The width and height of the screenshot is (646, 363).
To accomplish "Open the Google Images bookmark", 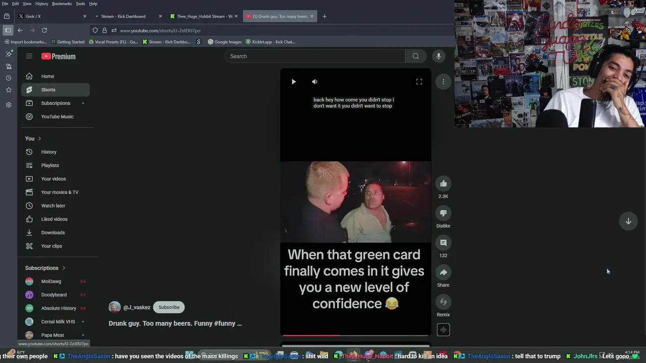I will tap(225, 42).
